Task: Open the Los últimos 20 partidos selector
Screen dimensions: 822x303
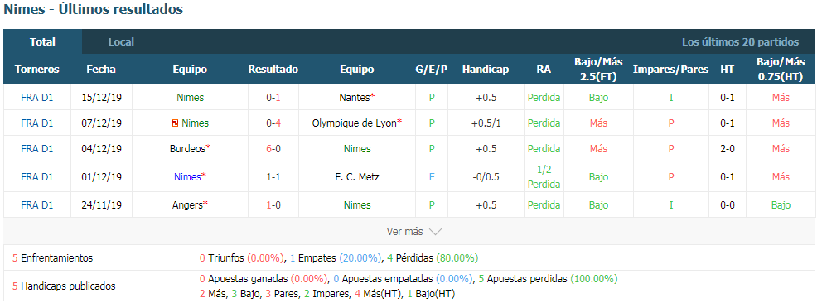Action: tap(740, 42)
